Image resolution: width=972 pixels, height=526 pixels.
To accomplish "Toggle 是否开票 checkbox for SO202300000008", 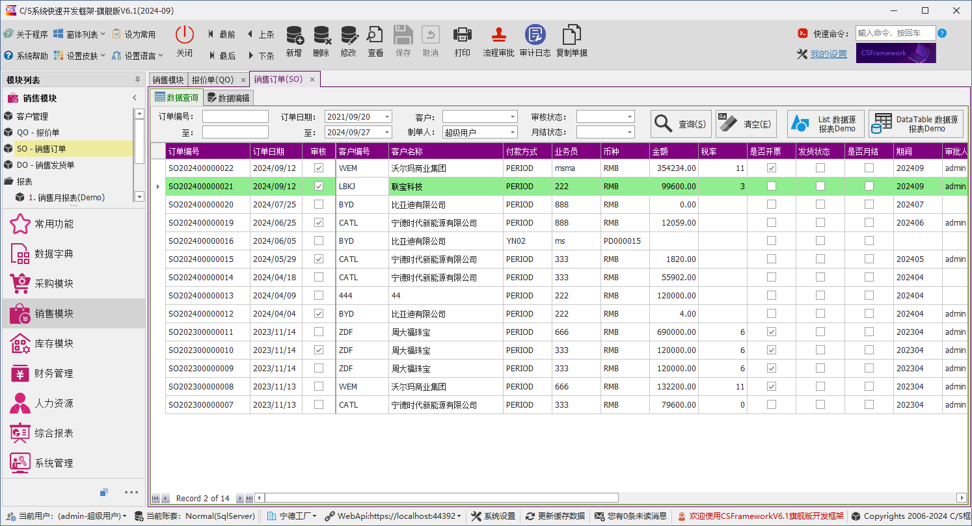I will [772, 386].
